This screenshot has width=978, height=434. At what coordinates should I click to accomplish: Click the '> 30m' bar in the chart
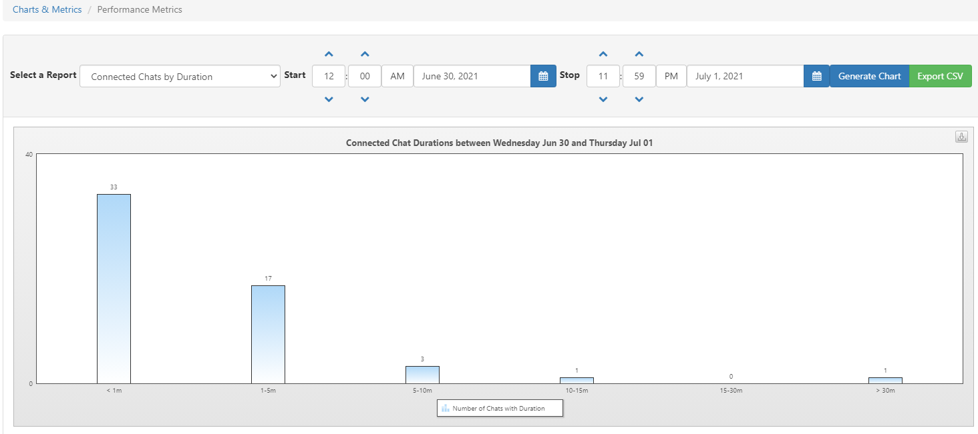885,380
